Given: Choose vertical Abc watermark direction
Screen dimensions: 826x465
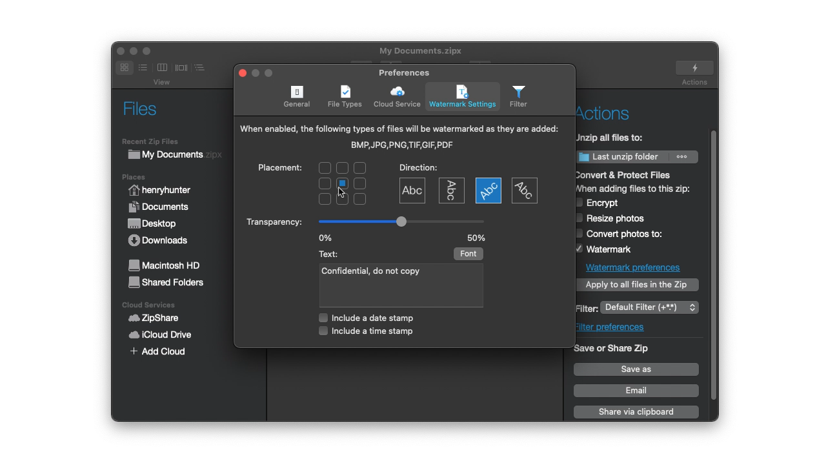Looking at the screenshot, I should [x=451, y=191].
